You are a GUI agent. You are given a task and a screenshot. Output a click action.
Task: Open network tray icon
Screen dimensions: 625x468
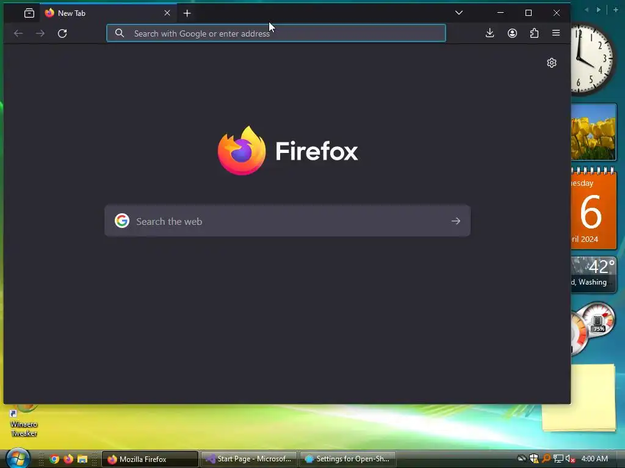558,459
